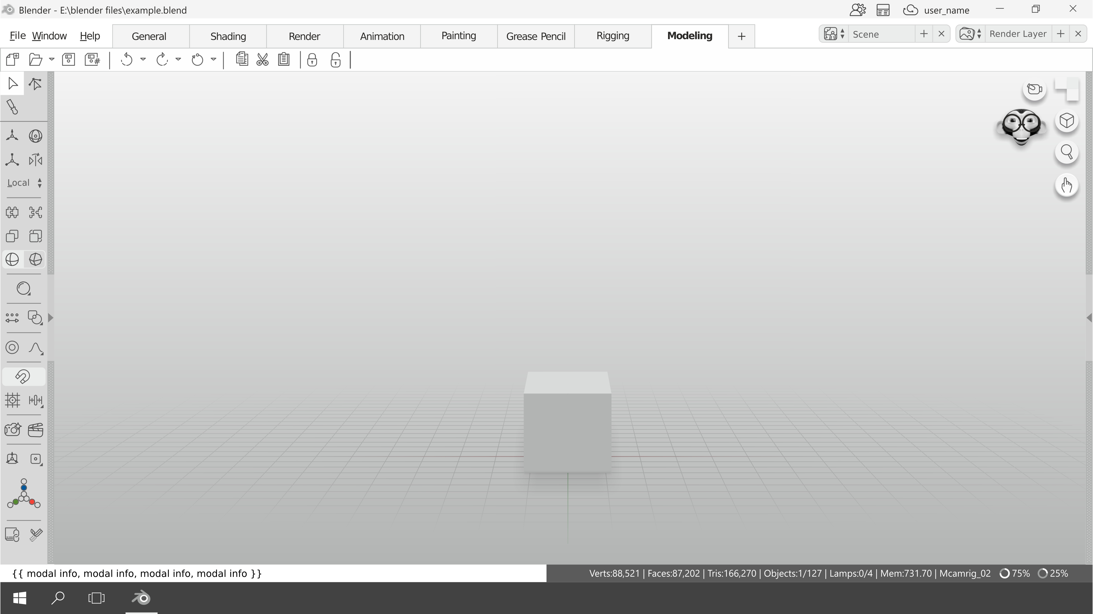Switch to the Grease Pencil tab

pyautogui.click(x=536, y=36)
